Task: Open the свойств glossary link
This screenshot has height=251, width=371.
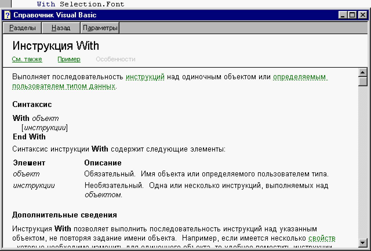Action: click(x=322, y=239)
